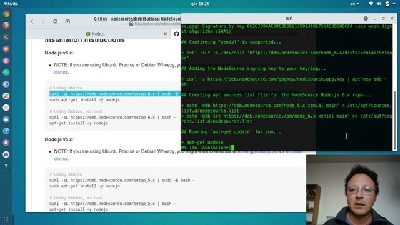Click the round menu icon in curl titlebar

(x=366, y=18)
